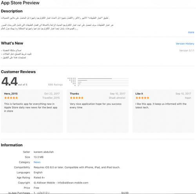Click the App Store Preview heading
This screenshot has width=196, height=194.
20,3
